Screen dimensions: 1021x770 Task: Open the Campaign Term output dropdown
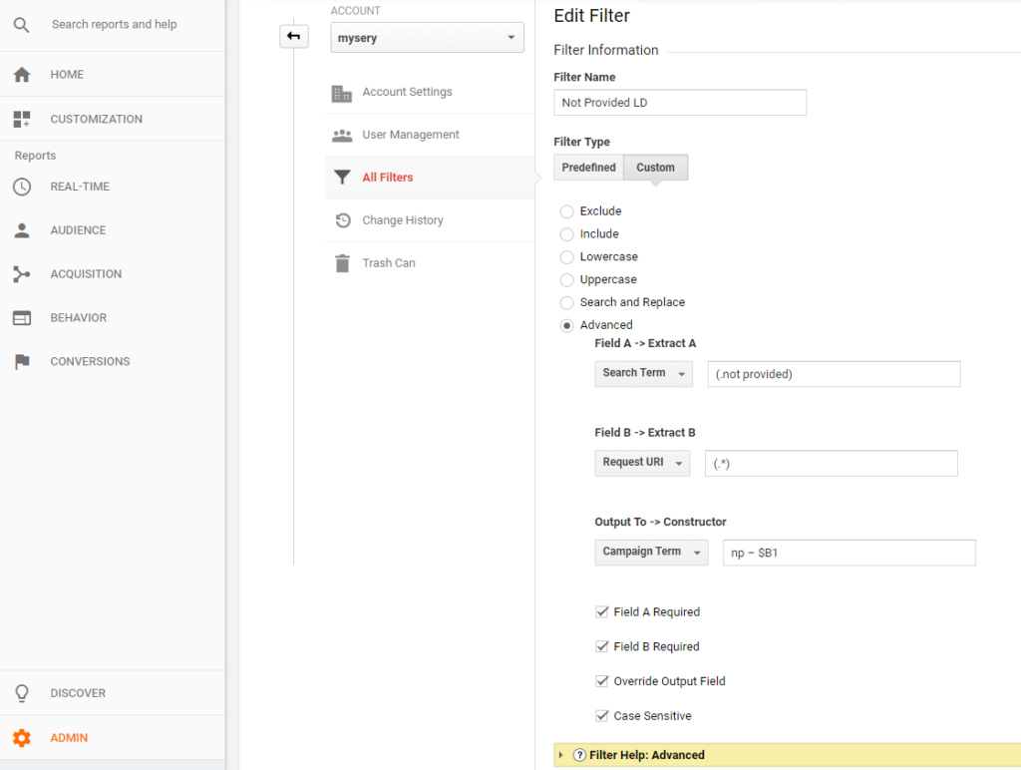[650, 552]
